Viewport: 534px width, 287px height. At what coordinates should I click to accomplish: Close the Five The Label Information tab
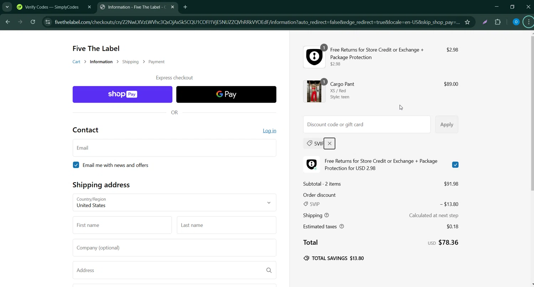tap(173, 7)
